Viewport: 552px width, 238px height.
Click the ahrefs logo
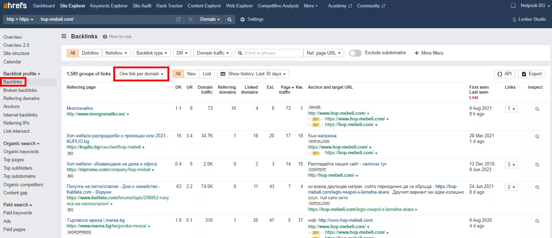coord(15,5)
